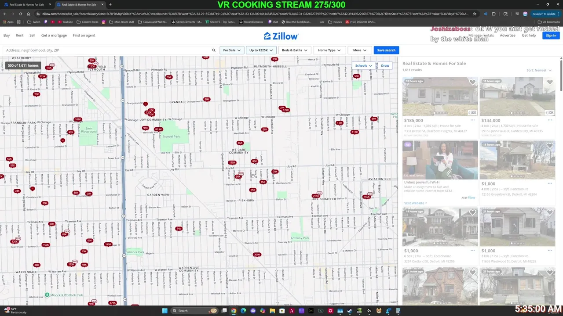Click the 83.4K map price marker
Viewport: 563px width, 316px height.
point(158,129)
